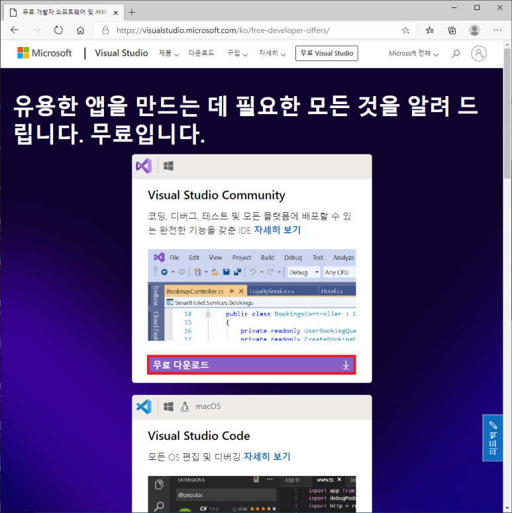The image size is (512, 513).
Task: Click the Visual Studio Code editor screenshot
Action: tap(252, 494)
